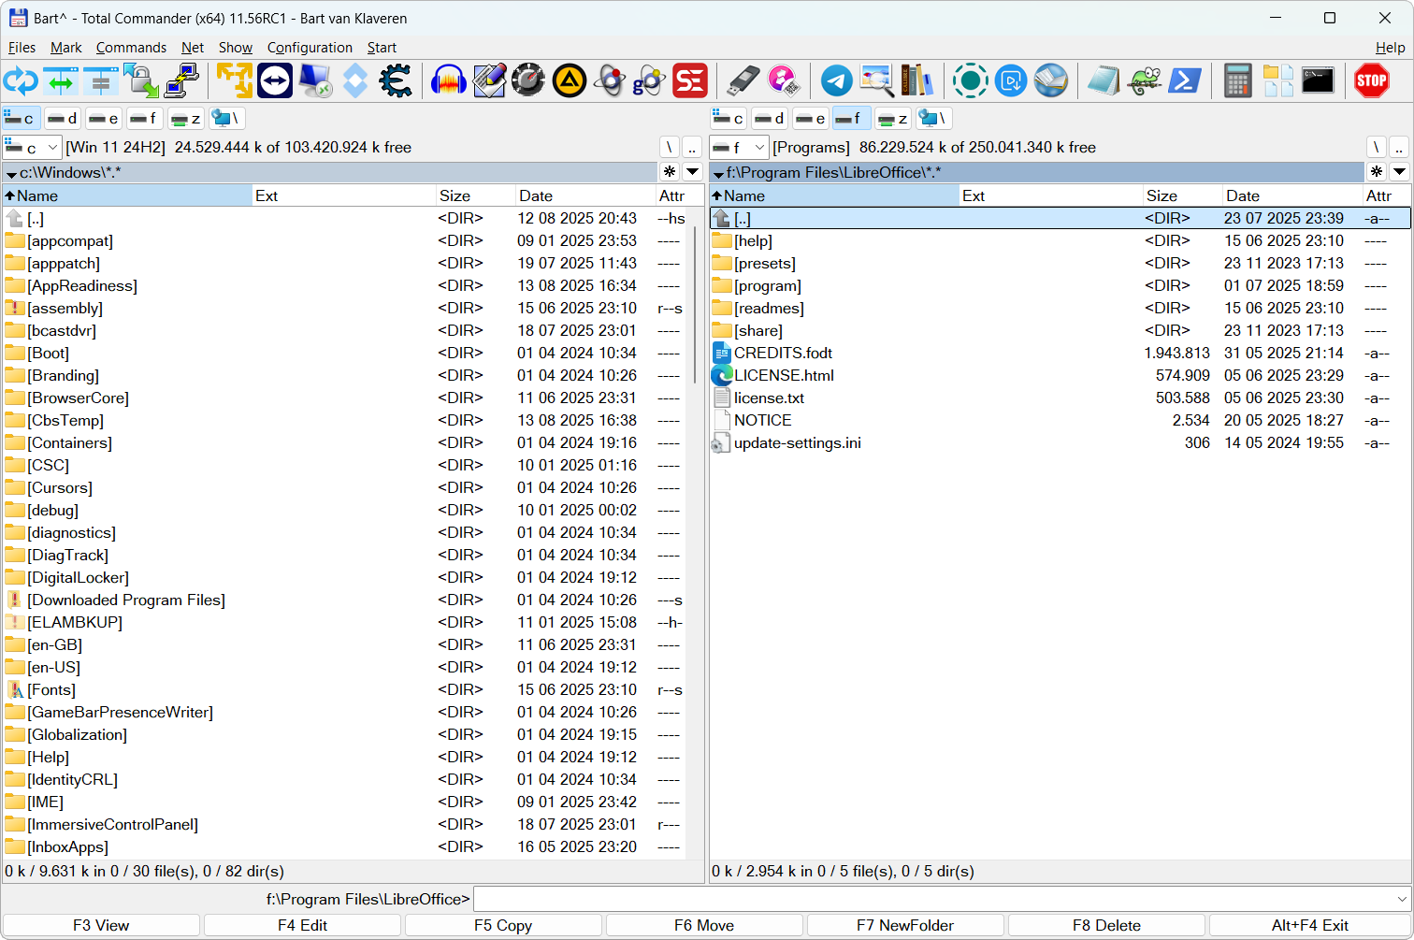Image resolution: width=1414 pixels, height=940 pixels.
Task: Click the F3 View button
Action: point(101,925)
